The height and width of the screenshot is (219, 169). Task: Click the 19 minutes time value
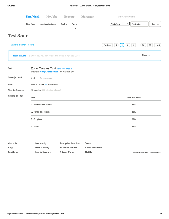point(36,90)
